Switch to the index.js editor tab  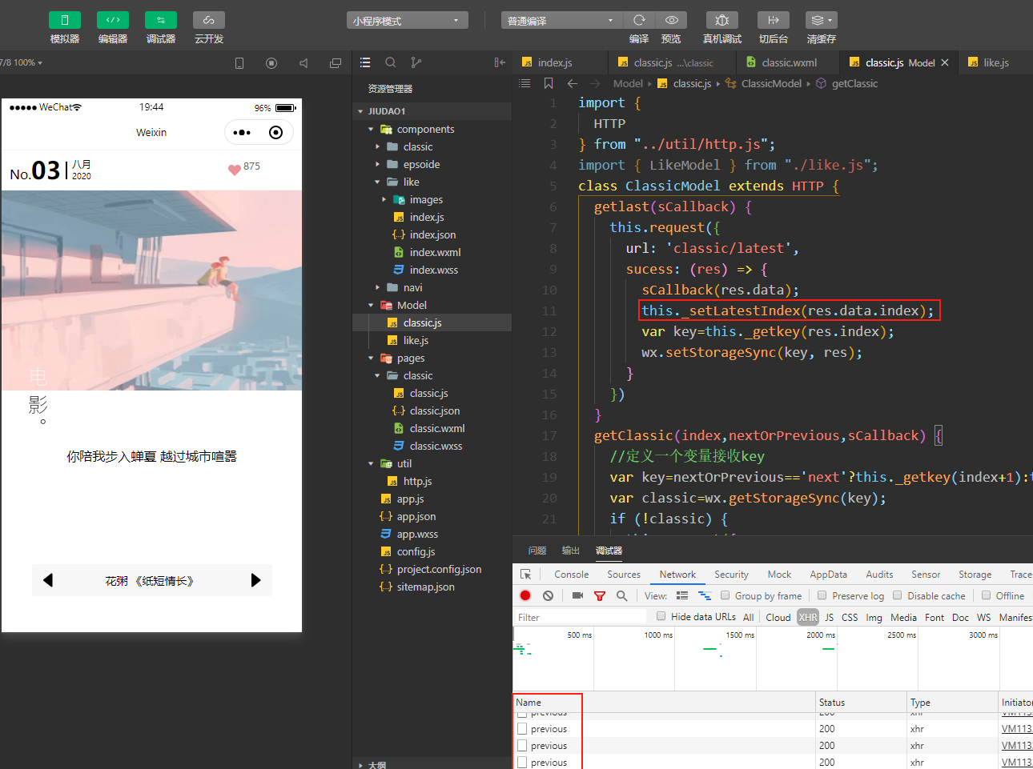(554, 62)
